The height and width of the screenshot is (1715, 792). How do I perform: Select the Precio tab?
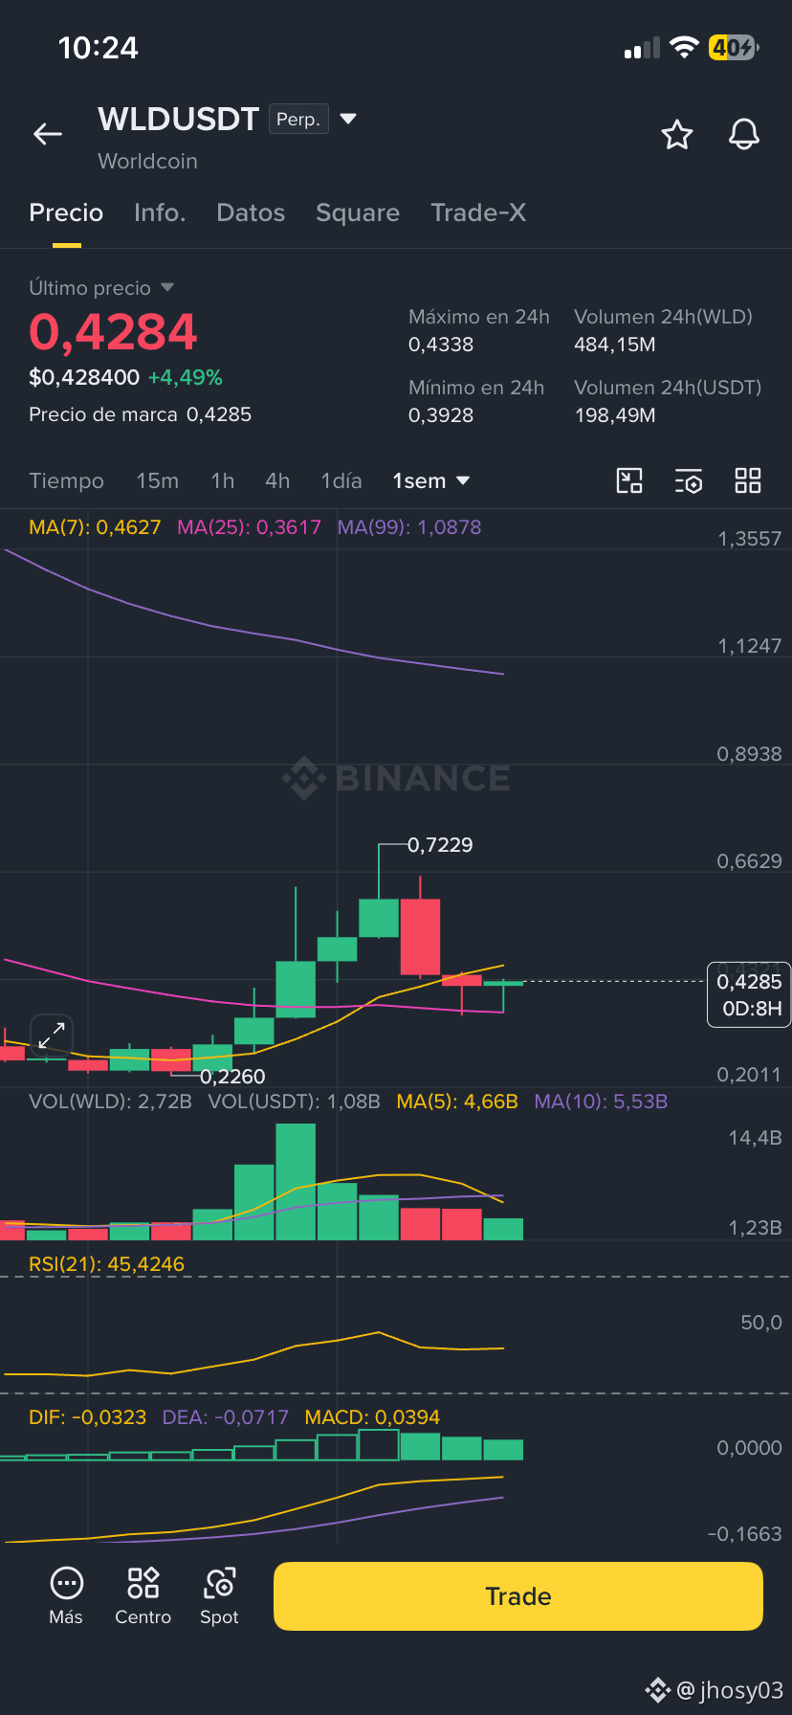click(66, 212)
